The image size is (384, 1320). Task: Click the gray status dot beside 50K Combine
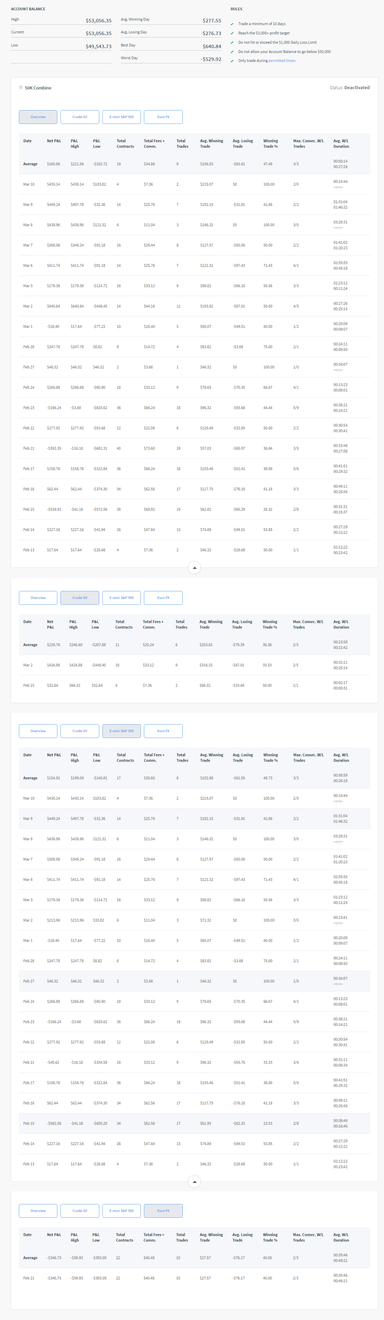coord(21,88)
